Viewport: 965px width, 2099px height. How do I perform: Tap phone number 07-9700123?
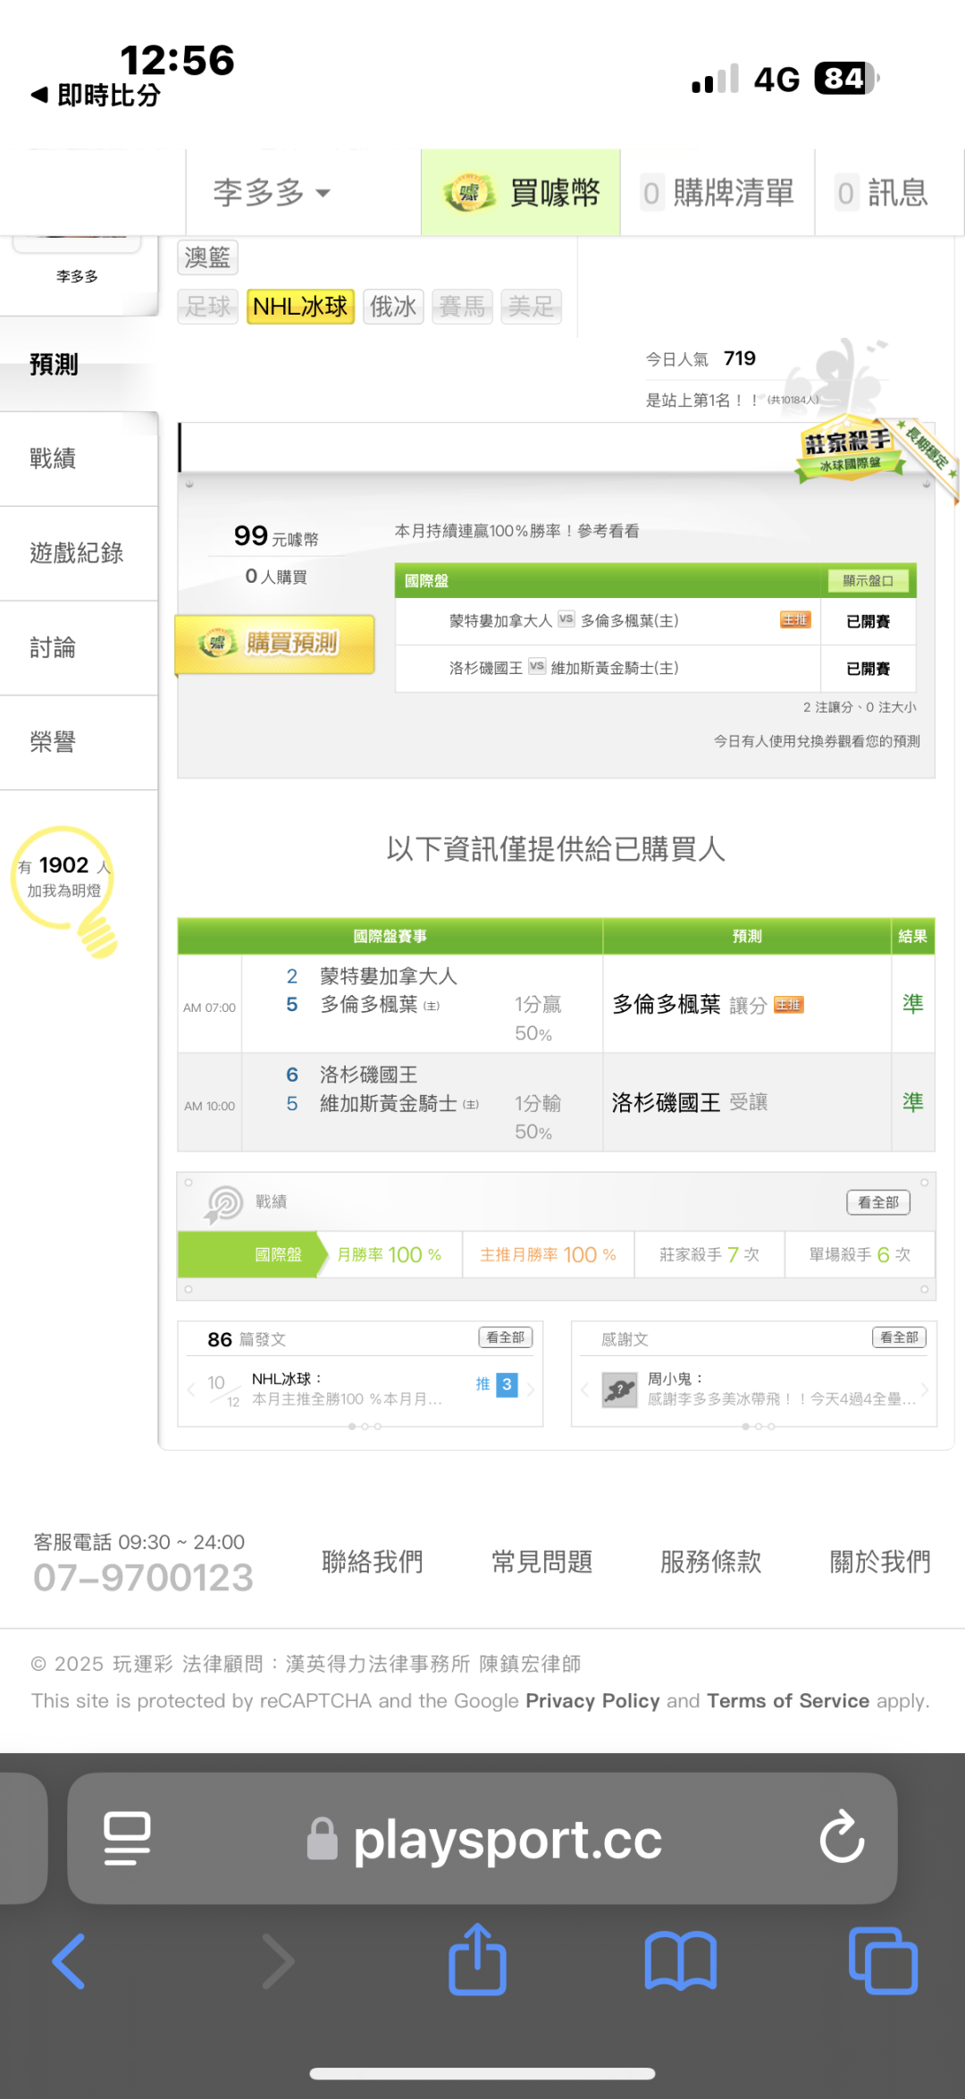tap(143, 1578)
